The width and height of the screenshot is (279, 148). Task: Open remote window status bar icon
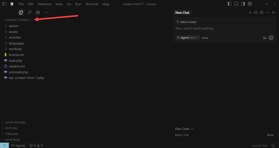point(4,145)
